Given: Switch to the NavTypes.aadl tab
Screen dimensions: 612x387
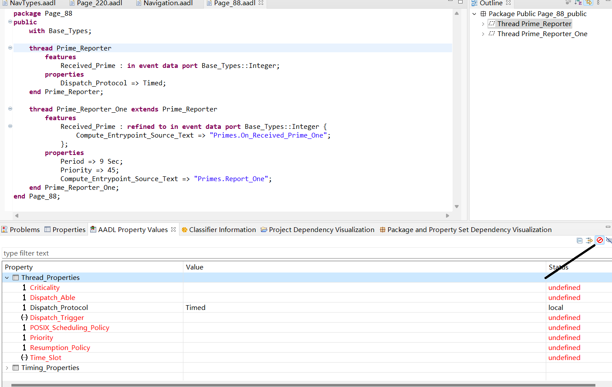Looking at the screenshot, I should coord(29,3).
